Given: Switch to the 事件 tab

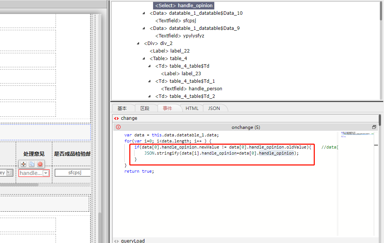Looking at the screenshot, I should coord(167,108).
